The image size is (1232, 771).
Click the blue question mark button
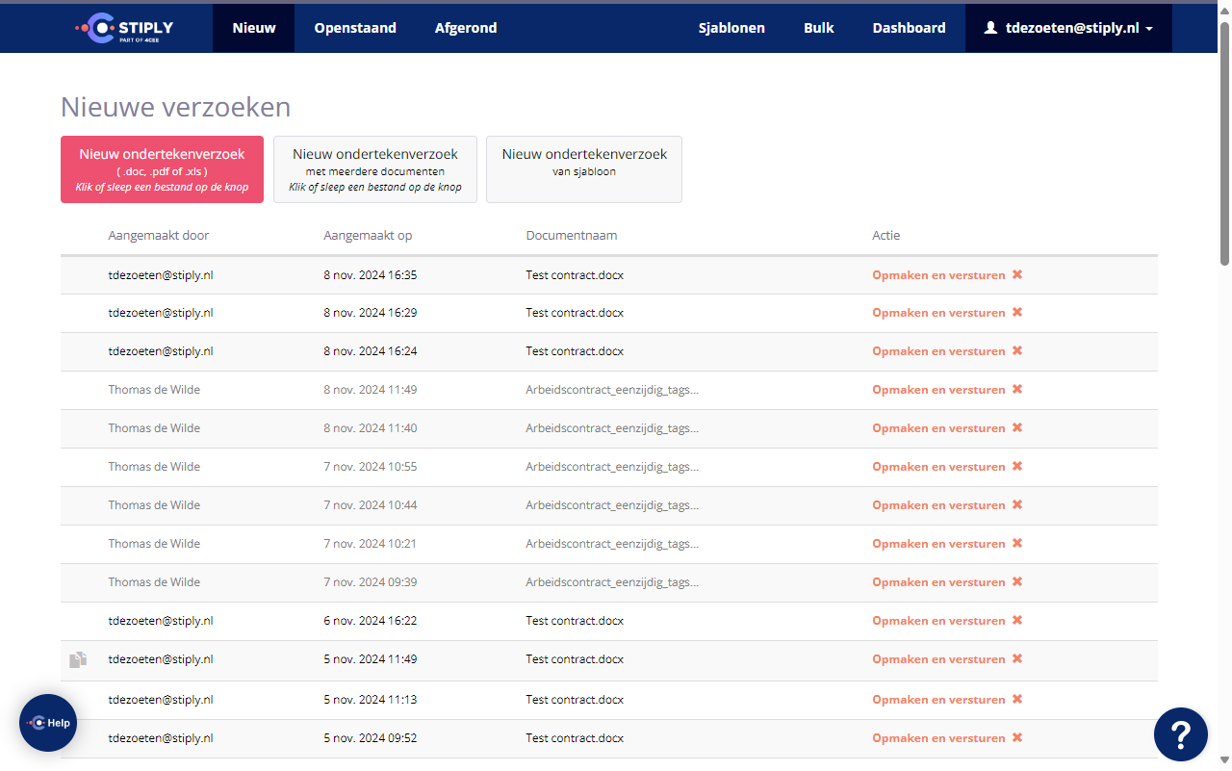pyautogui.click(x=1180, y=734)
